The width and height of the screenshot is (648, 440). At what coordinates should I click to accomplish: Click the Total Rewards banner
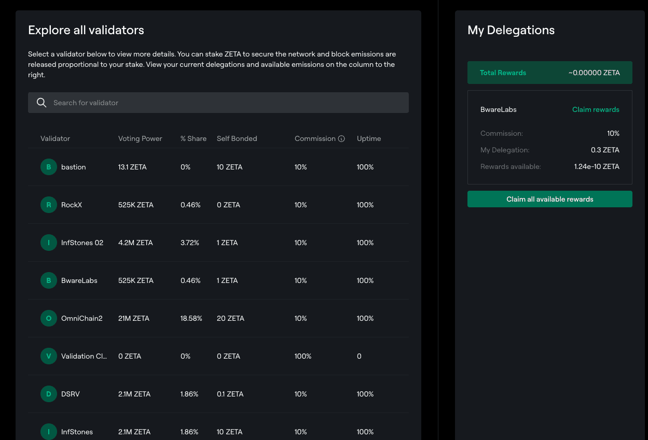[x=549, y=73]
